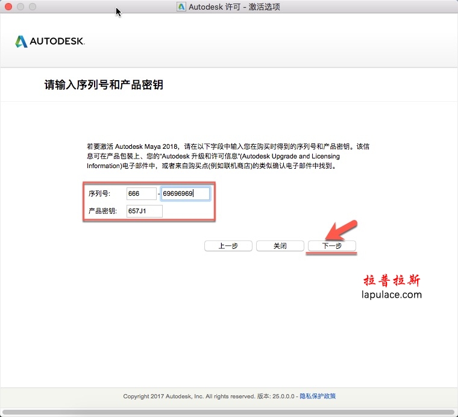458x417 pixels.
Task: Click the 产品密钥 label
Action: tap(102, 211)
